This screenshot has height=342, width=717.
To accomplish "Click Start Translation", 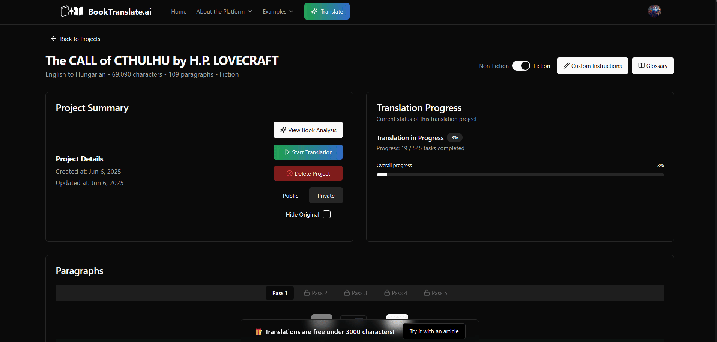I will click(308, 152).
